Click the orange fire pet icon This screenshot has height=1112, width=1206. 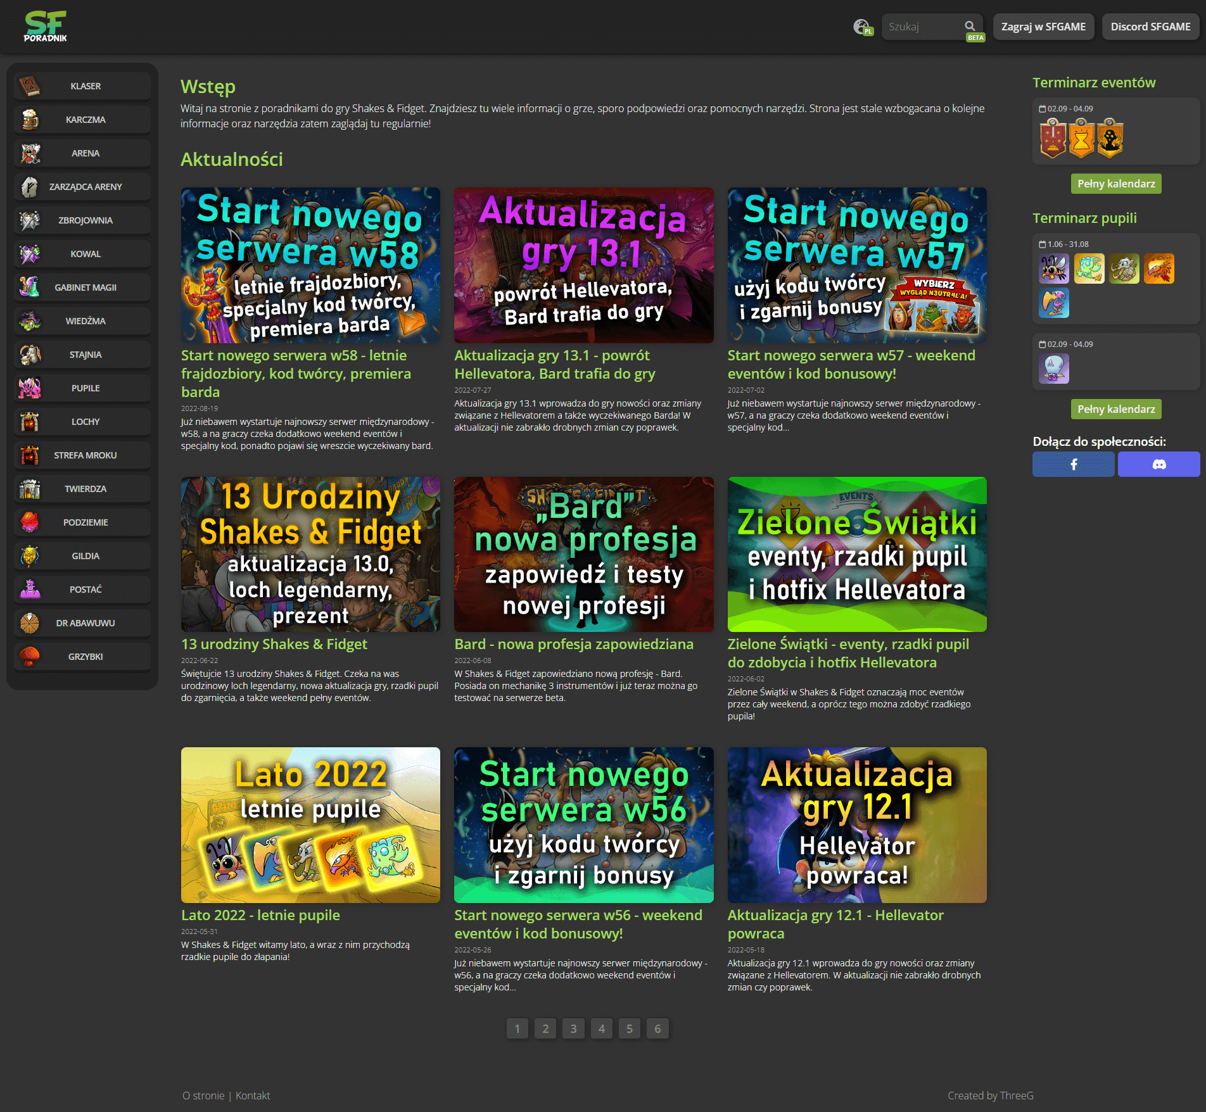pos(1158,269)
